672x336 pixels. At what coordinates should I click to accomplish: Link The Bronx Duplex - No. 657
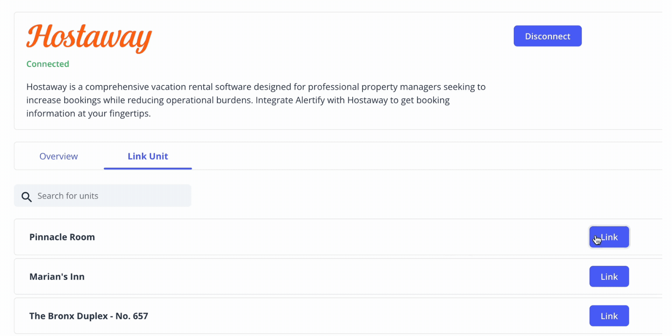click(609, 316)
